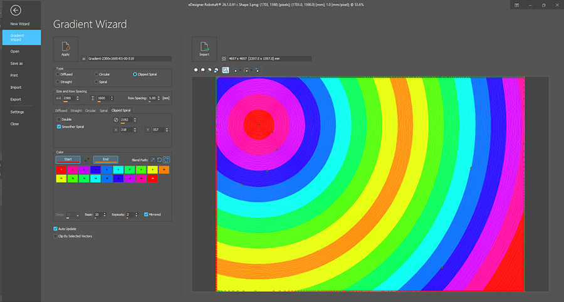Image resolution: width=564 pixels, height=302 pixels.
Task: Click the width icon beside 2300
Action: tap(59, 98)
